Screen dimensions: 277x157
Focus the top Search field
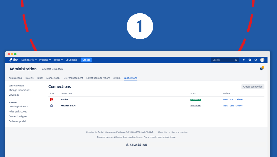click(x=225, y=60)
